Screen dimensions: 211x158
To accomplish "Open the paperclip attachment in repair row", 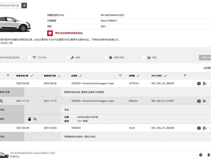I will click(35, 119).
